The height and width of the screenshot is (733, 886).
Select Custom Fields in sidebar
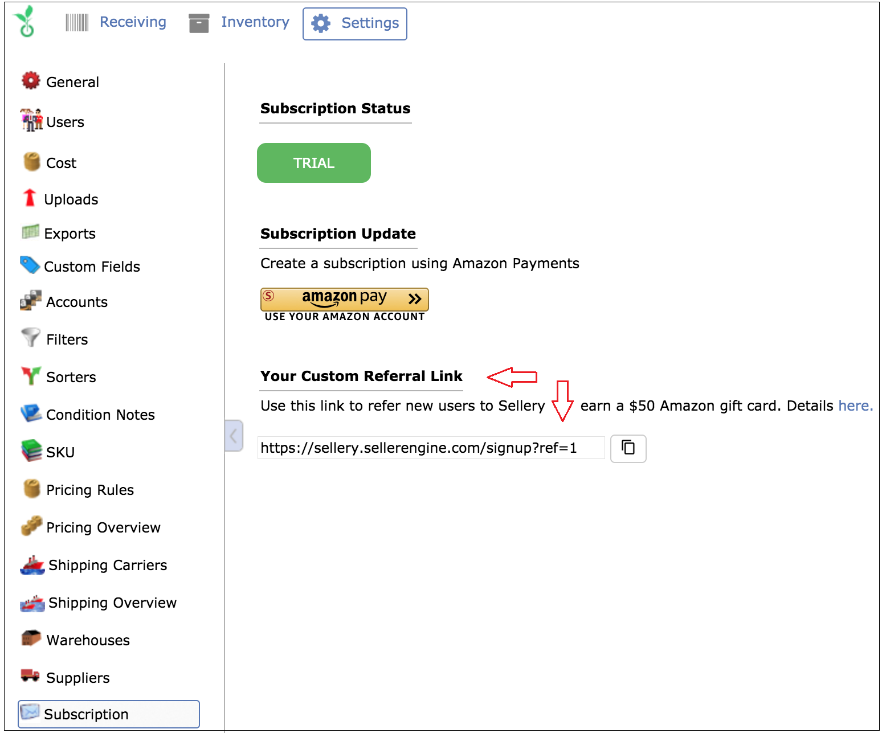click(x=92, y=267)
